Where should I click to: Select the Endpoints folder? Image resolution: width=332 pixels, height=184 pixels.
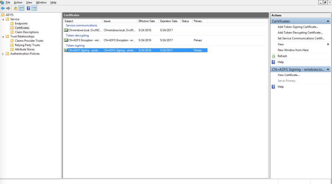21,24
